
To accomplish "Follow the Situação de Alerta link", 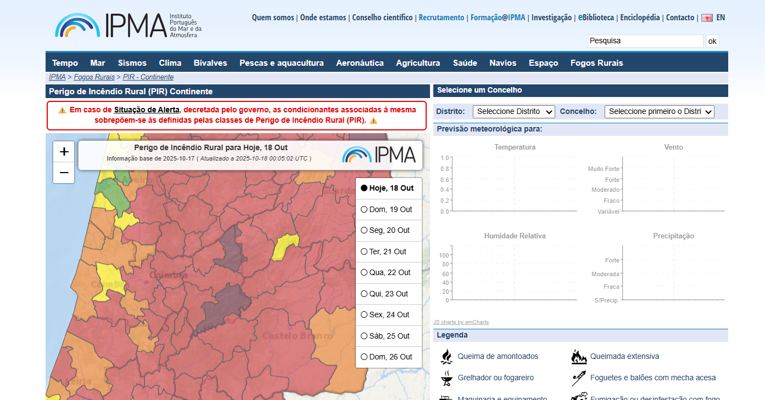I will coord(147,110).
